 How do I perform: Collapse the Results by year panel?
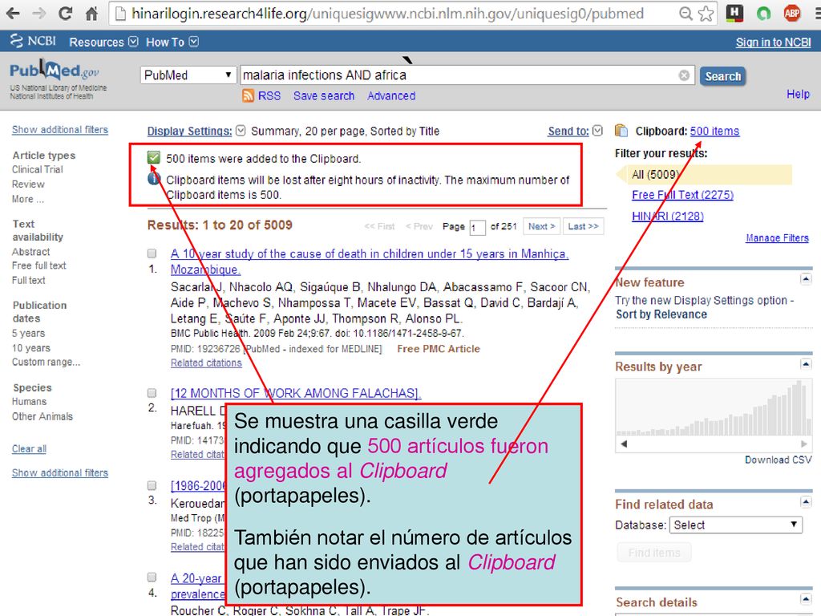coord(806,364)
